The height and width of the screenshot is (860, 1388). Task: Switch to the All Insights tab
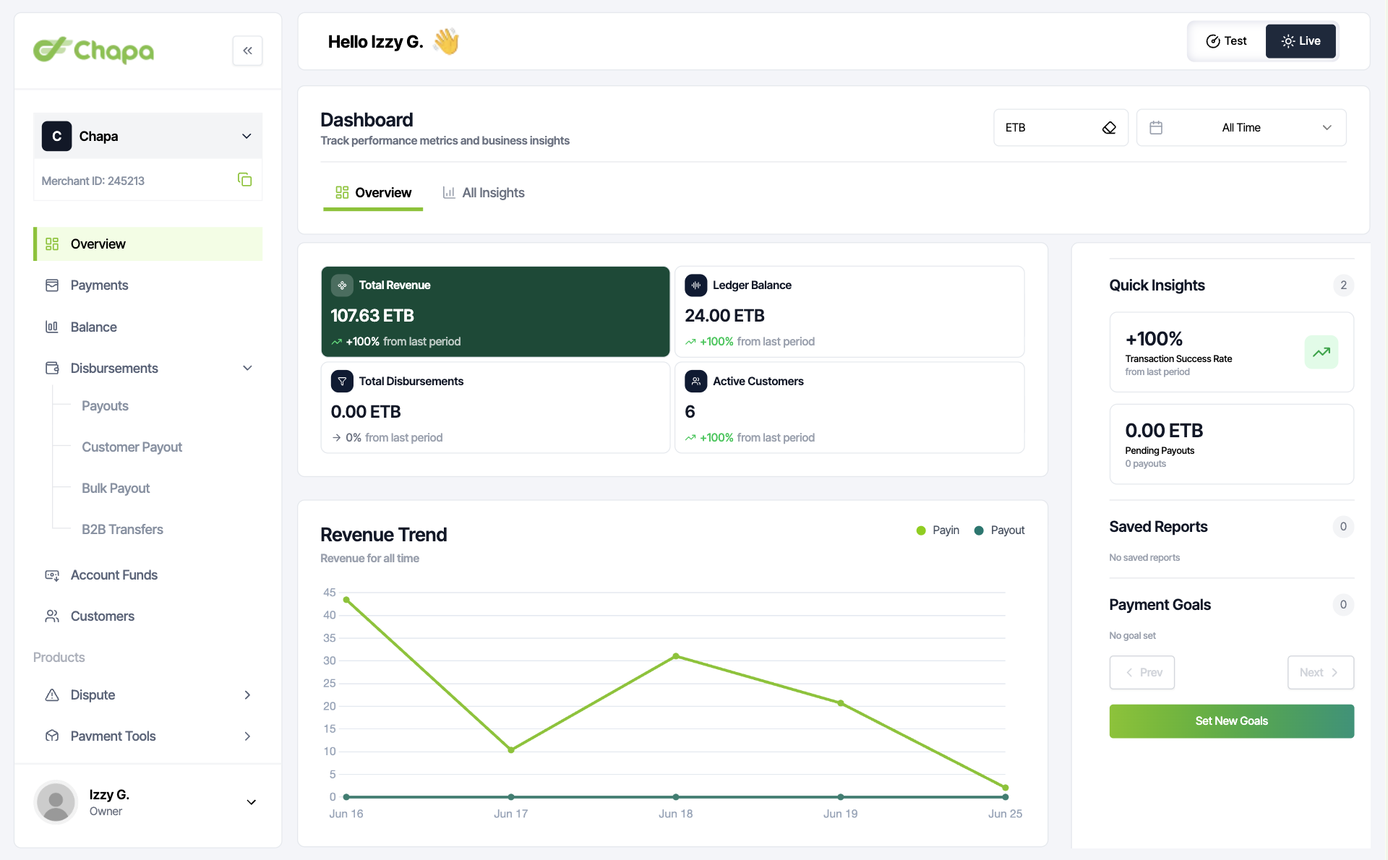click(484, 193)
